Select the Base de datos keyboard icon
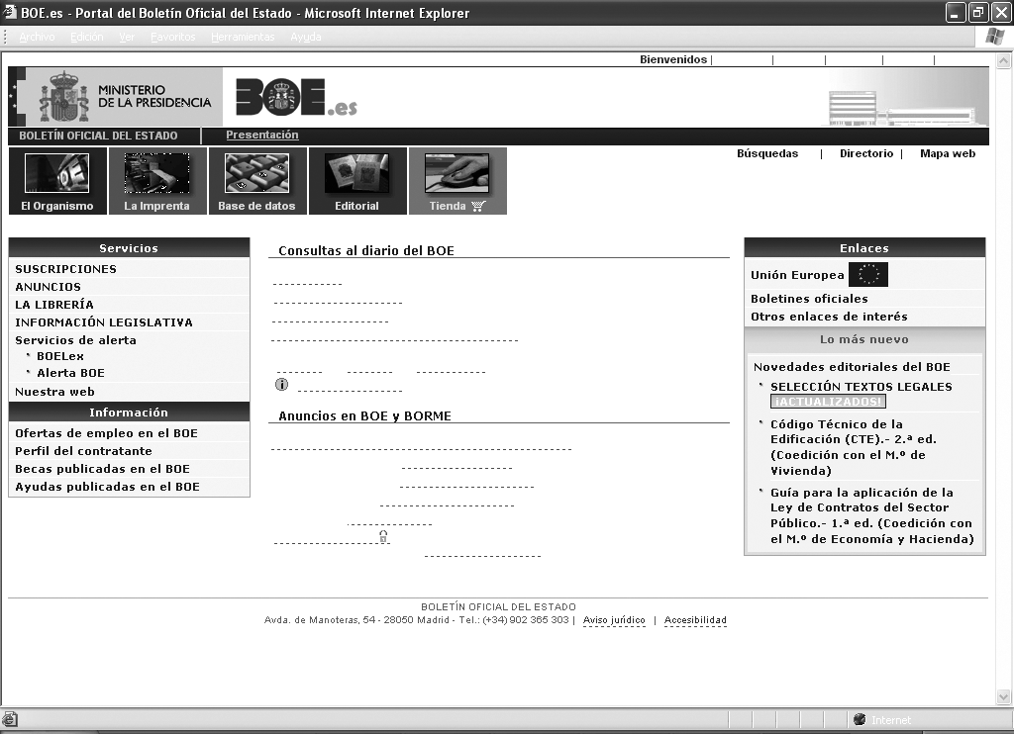 click(x=256, y=174)
